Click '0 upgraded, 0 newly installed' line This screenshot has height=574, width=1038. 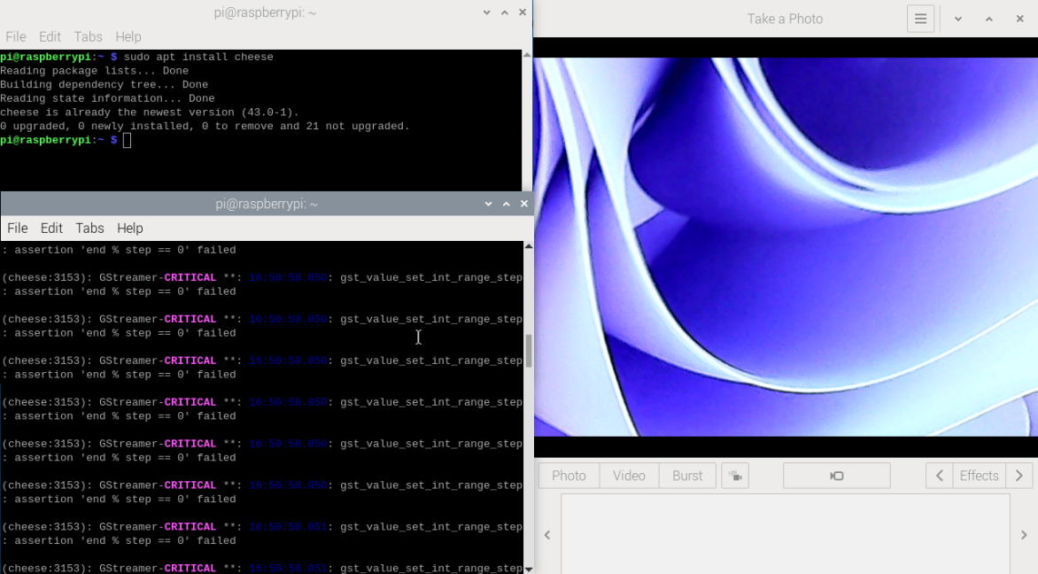(205, 127)
